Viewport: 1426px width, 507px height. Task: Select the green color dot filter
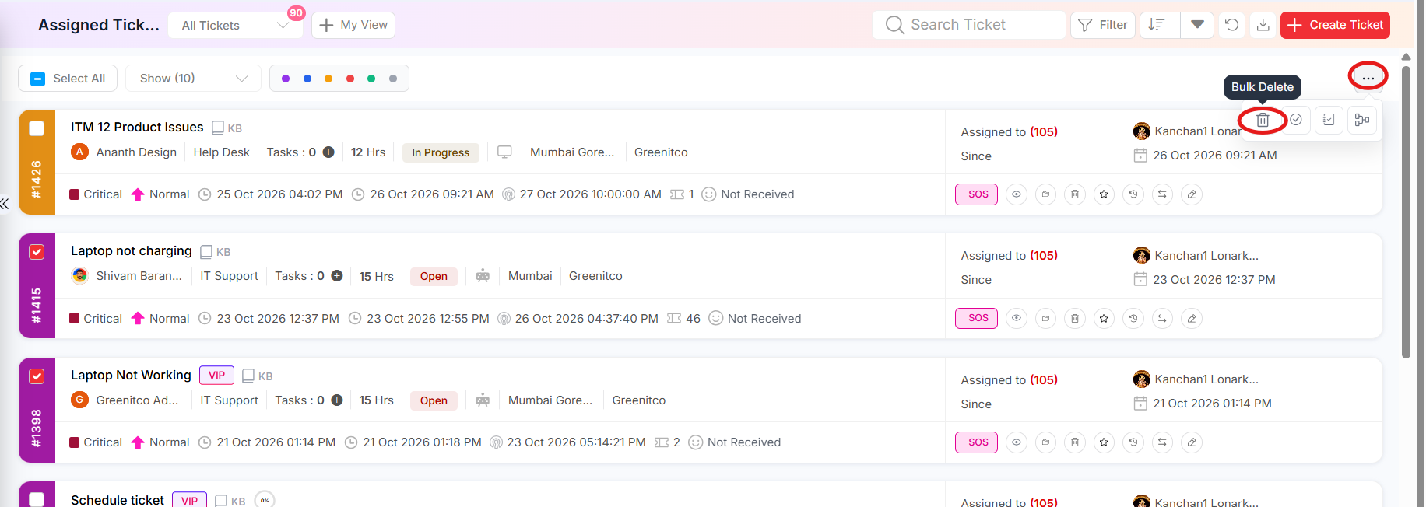(371, 79)
